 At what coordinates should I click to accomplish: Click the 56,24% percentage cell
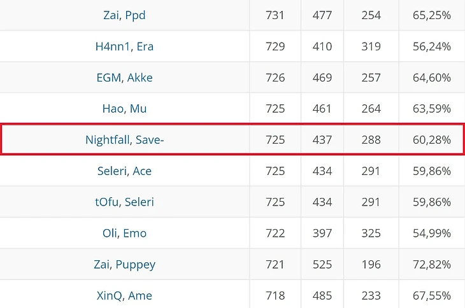coord(432,46)
